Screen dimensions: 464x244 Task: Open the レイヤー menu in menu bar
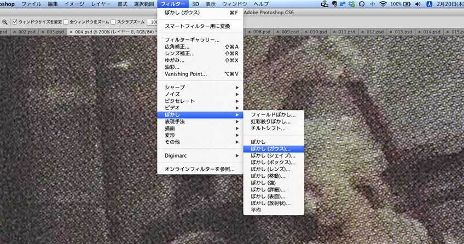click(x=100, y=4)
